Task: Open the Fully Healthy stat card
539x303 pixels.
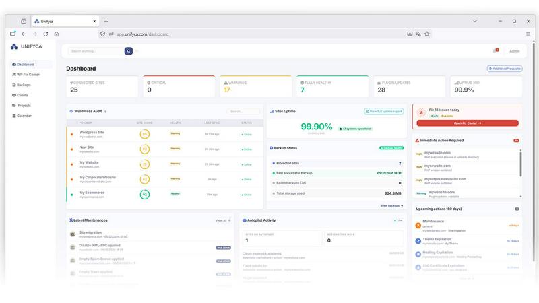Action: click(332, 87)
